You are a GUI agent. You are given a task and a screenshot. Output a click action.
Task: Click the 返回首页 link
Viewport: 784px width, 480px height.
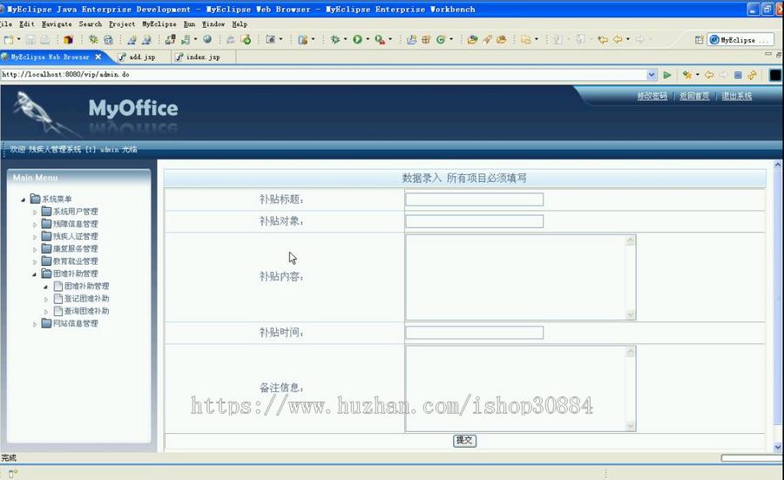tap(694, 96)
